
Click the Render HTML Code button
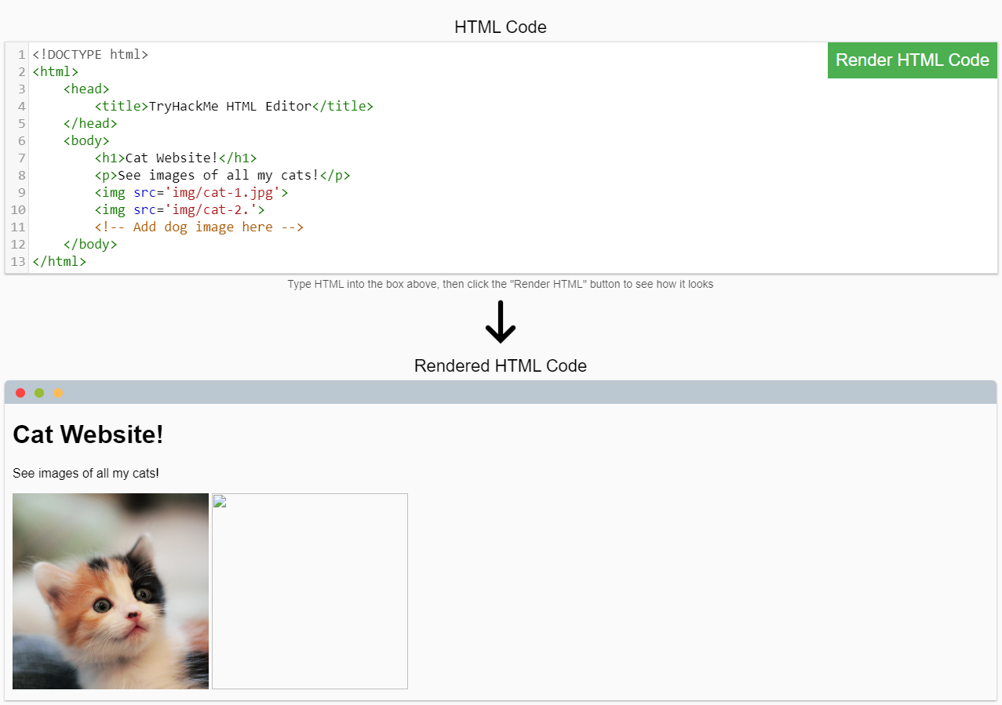(912, 60)
